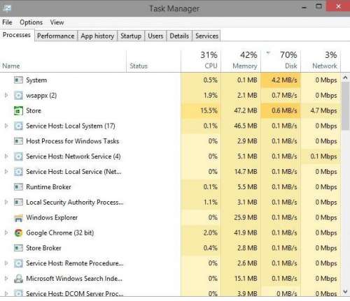The height and width of the screenshot is (301, 350).
Task: Click Service Host: Local Service icon
Action: click(x=18, y=172)
